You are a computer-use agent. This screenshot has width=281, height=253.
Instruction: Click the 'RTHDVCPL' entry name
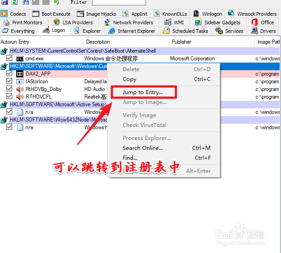point(39,97)
